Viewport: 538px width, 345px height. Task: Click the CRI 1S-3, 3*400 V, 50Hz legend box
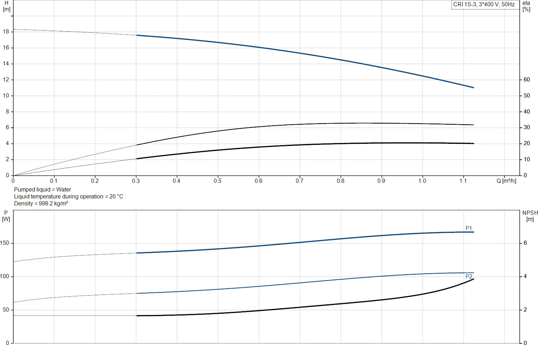pos(485,5)
